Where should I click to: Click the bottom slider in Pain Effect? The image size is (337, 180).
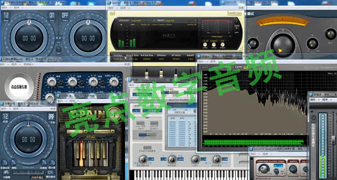click(x=90, y=177)
